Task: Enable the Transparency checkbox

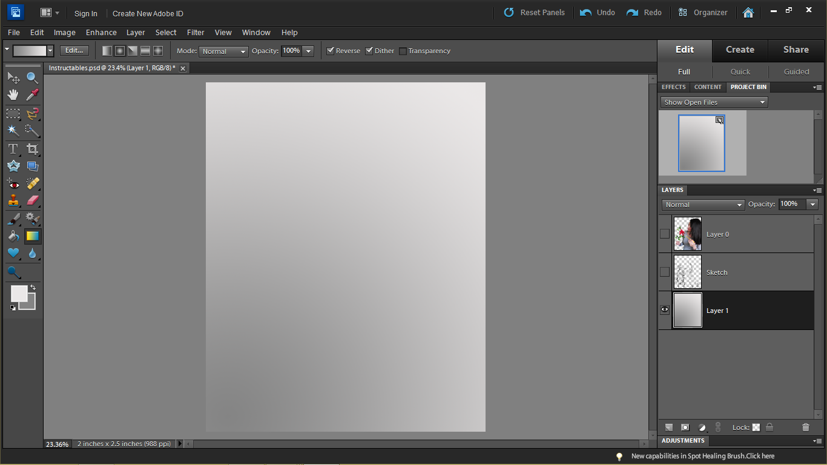Action: (x=403, y=51)
